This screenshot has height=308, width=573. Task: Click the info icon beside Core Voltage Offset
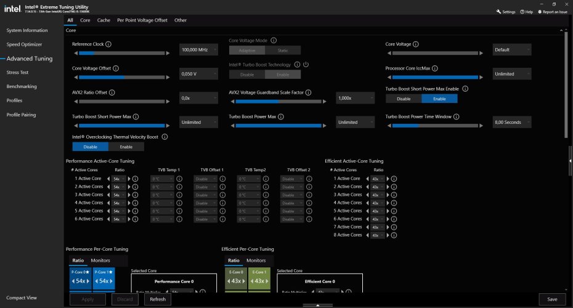point(116,68)
